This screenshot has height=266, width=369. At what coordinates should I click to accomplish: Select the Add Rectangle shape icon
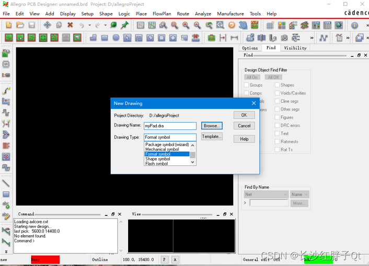tap(105, 38)
